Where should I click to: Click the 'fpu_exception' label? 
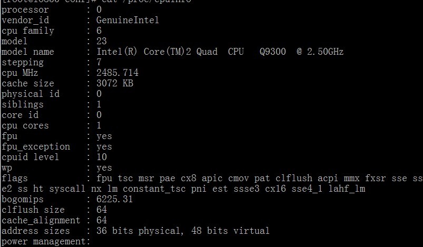click(36, 147)
